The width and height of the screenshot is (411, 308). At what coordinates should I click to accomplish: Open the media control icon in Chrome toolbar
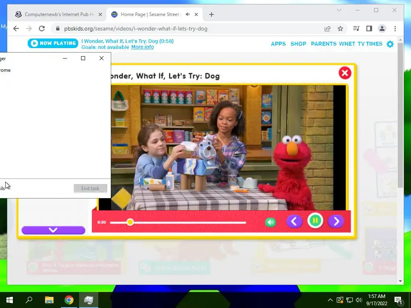click(x=356, y=28)
